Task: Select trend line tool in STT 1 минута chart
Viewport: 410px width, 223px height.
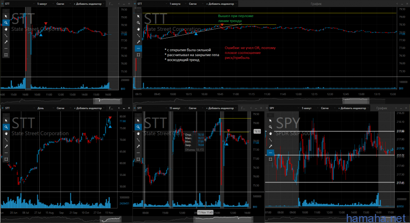Action: 138,36
